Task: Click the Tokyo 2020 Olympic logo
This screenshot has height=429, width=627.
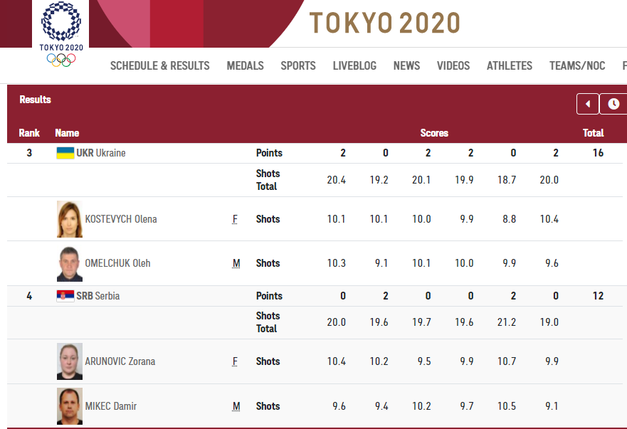Action: pyautogui.click(x=60, y=35)
